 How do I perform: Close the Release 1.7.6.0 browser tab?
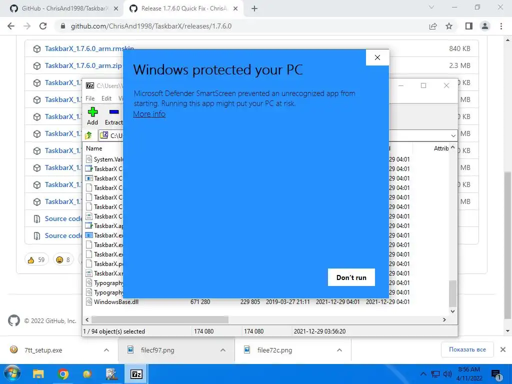[235, 9]
